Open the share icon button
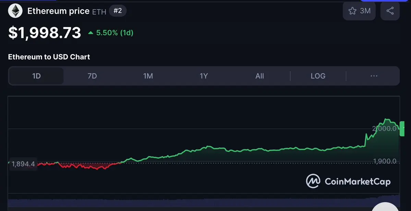 [390, 11]
